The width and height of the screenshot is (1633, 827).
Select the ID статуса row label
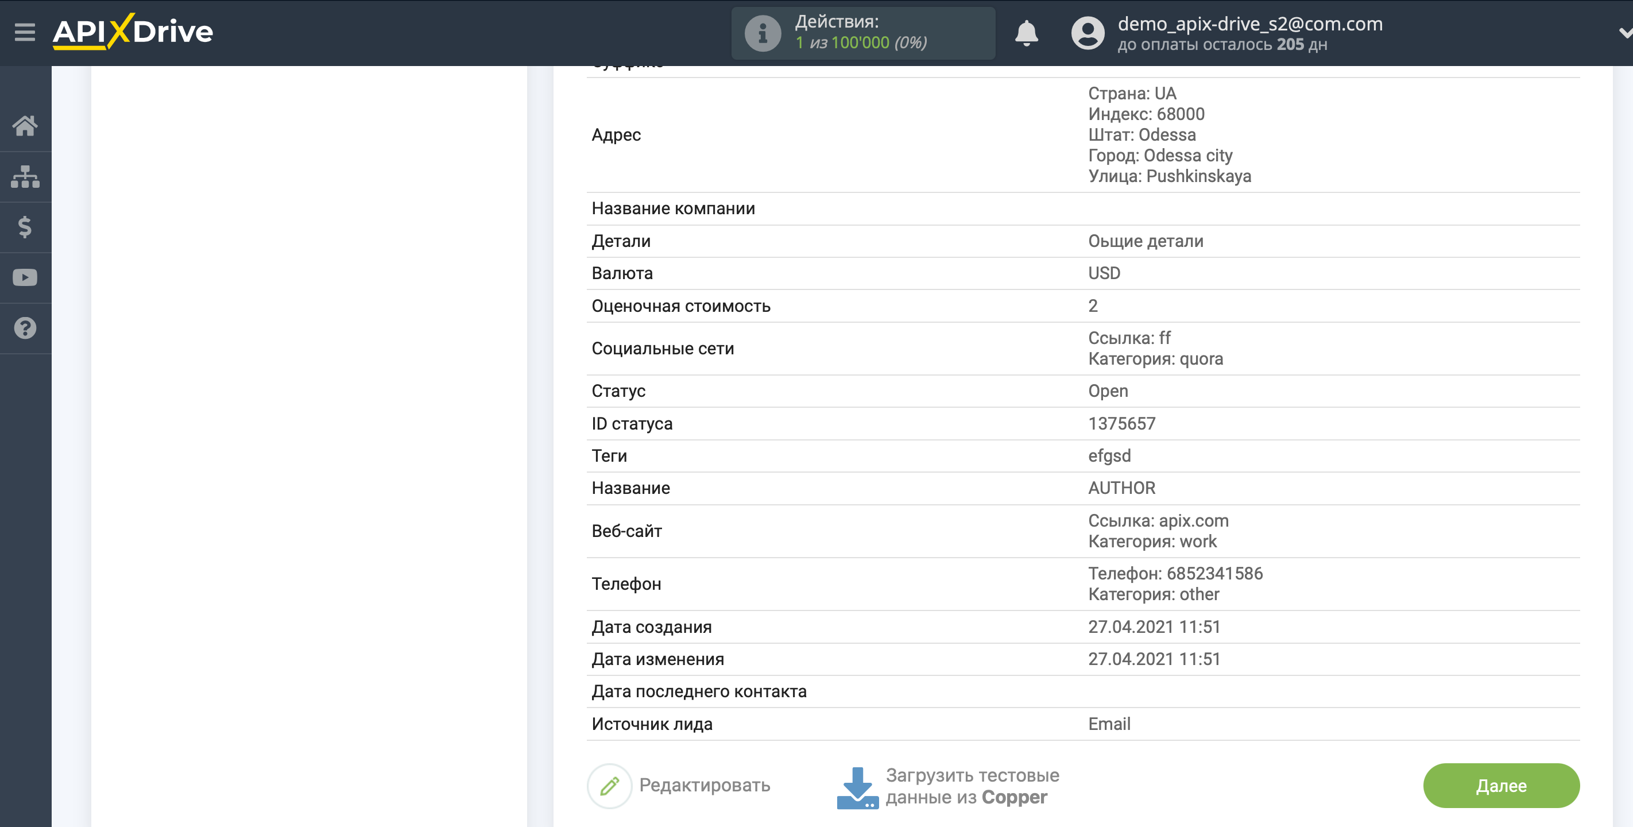point(632,424)
